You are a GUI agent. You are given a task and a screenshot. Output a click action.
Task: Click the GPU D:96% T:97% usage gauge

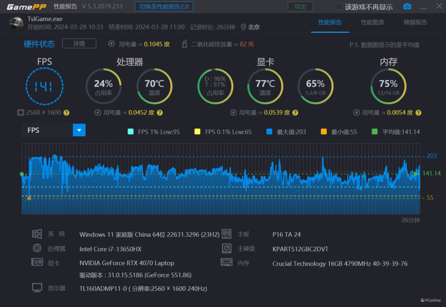click(215, 86)
